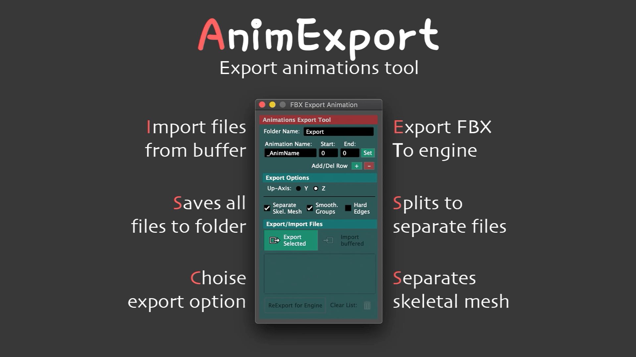Click the Add Row plus icon
Image resolution: width=636 pixels, height=357 pixels.
tap(357, 166)
